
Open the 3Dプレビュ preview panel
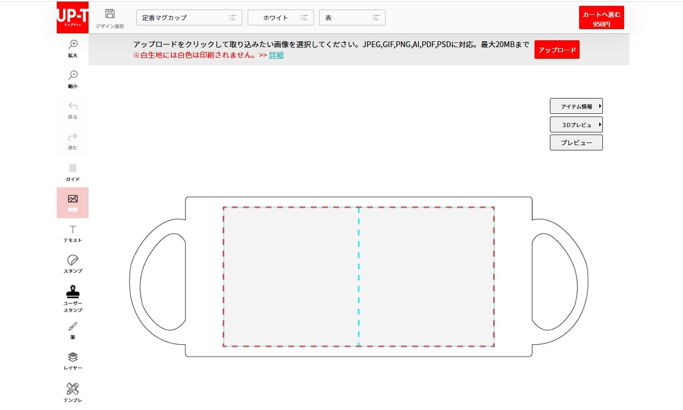(576, 124)
